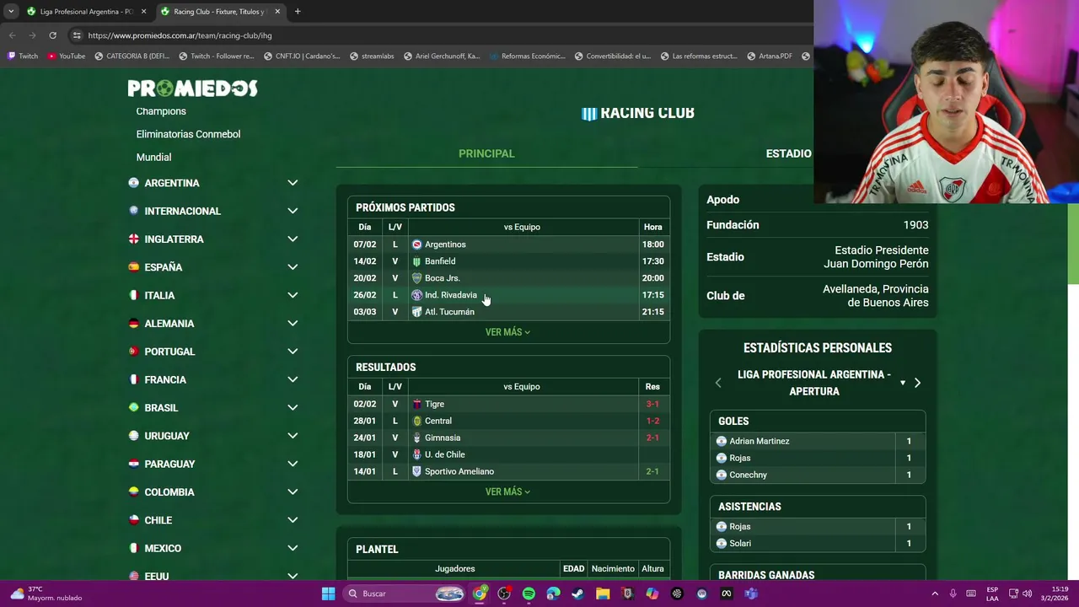Click the CHILE flag icon
Screen dimensions: 1079x607
click(133, 520)
